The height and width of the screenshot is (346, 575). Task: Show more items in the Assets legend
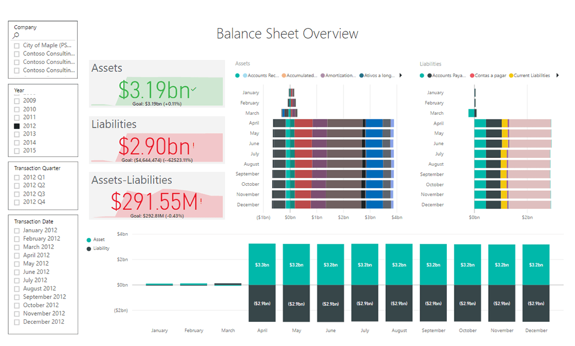click(x=401, y=76)
